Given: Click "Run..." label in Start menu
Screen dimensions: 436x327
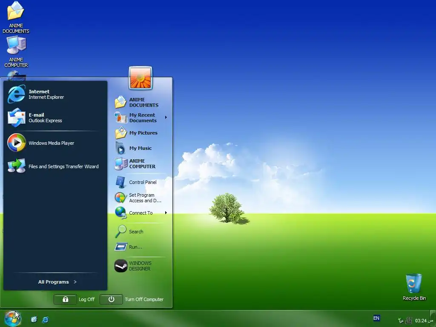Looking at the screenshot, I should click(135, 247).
